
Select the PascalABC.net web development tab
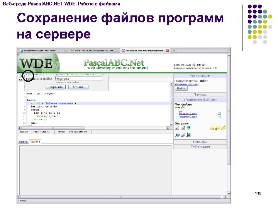tap(145, 50)
